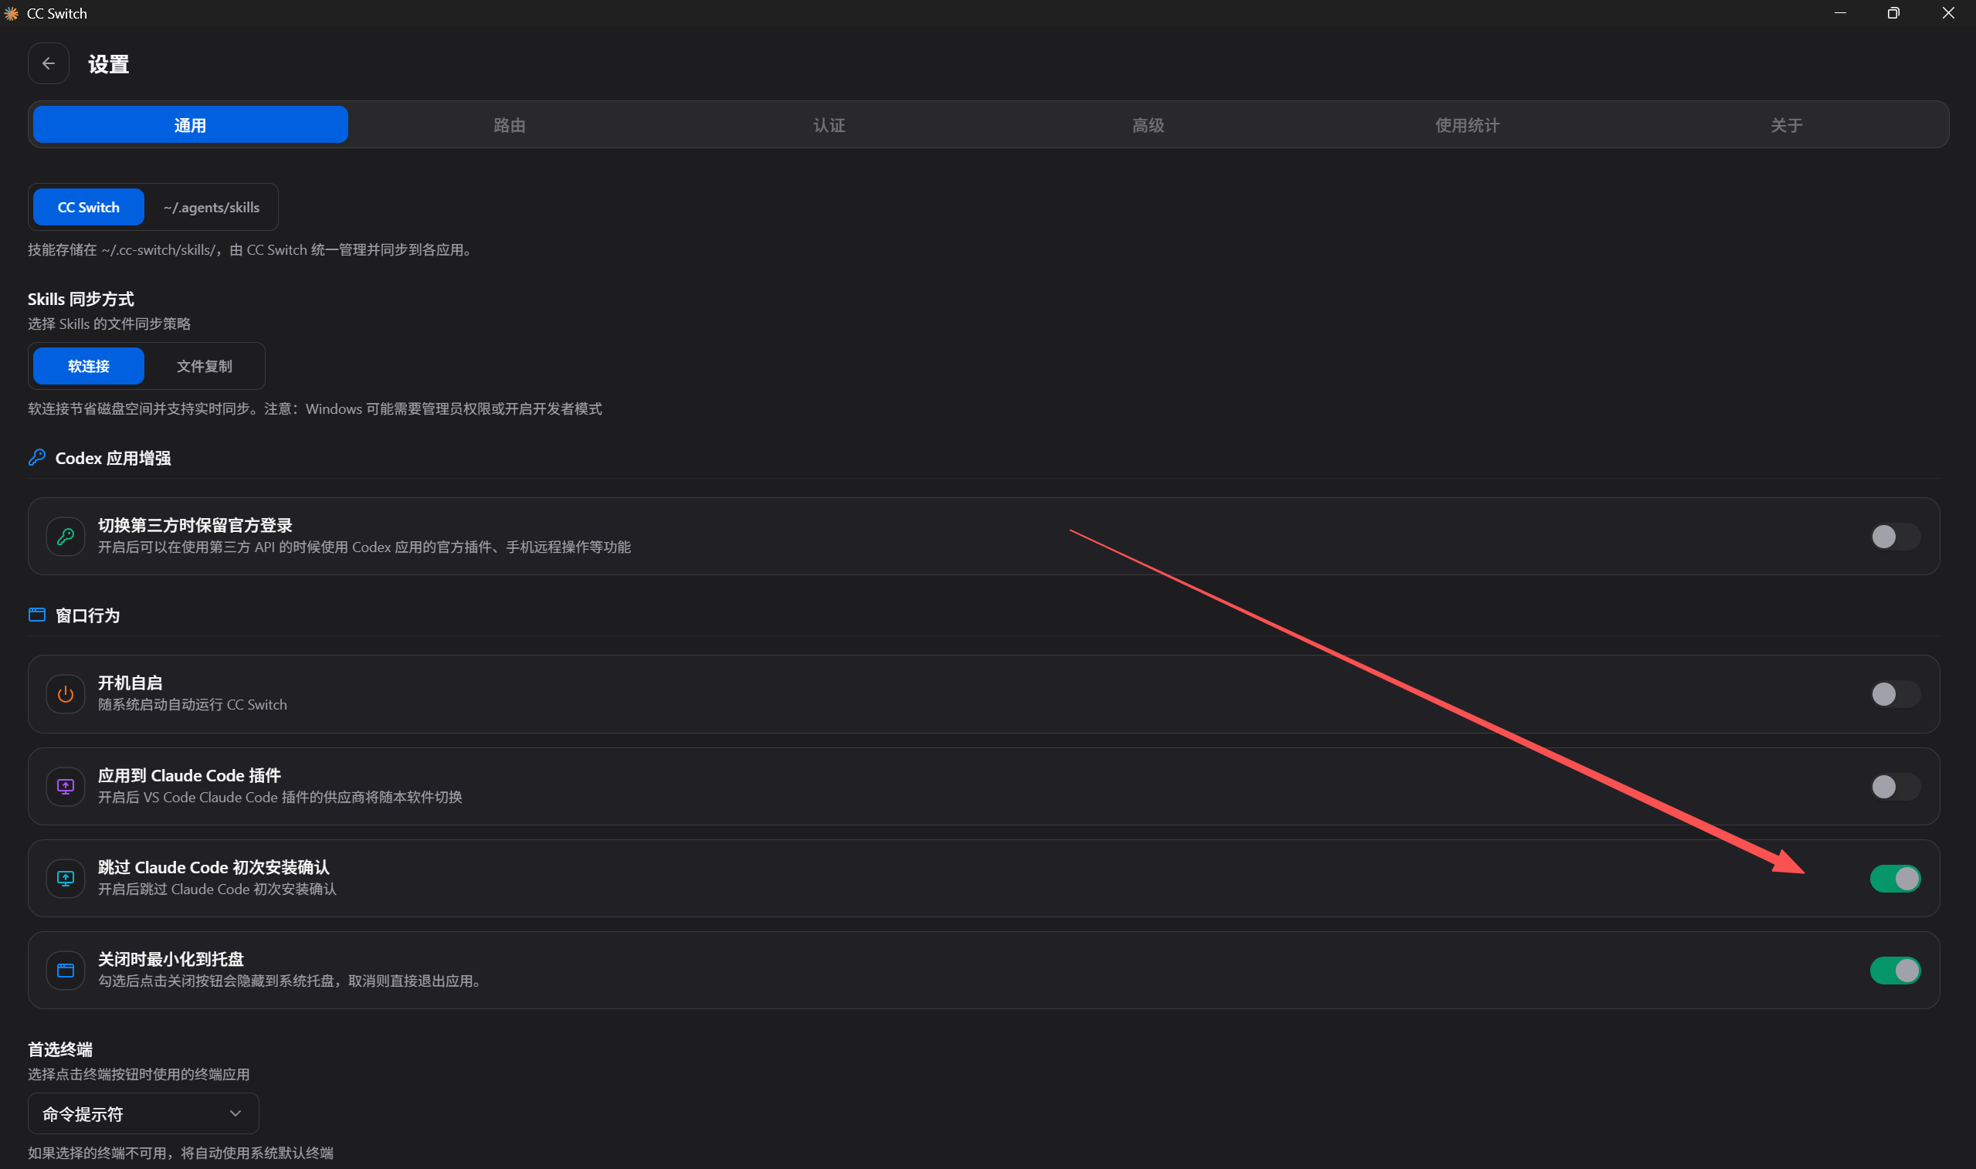Minimize the CC Switch window
1976x1169 pixels.
(1840, 13)
